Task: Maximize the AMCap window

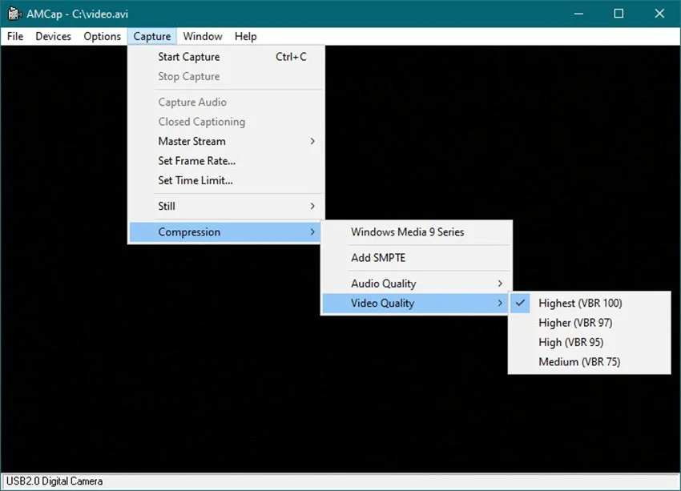Action: 619,14
